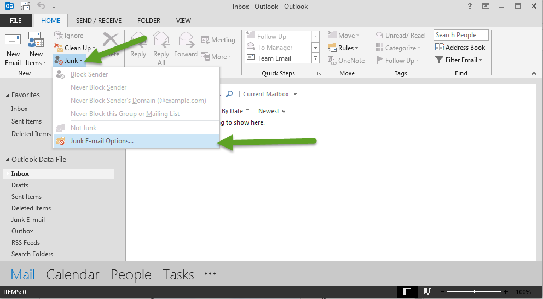The height and width of the screenshot is (299, 543).
Task: Open Deleted Items under Favorites
Action: click(x=31, y=134)
